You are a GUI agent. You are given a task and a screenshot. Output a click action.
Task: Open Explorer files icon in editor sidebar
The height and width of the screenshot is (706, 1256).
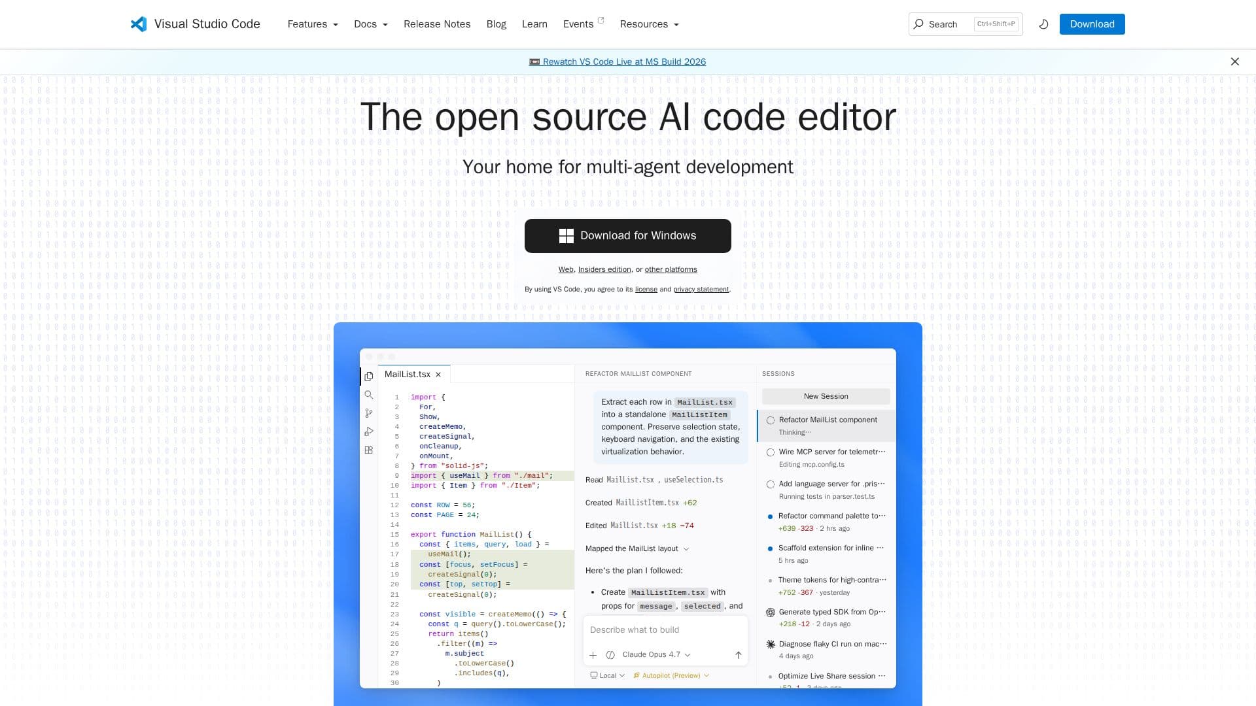coord(369,377)
